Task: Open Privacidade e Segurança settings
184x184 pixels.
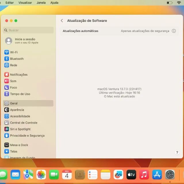Action: click(x=28, y=135)
